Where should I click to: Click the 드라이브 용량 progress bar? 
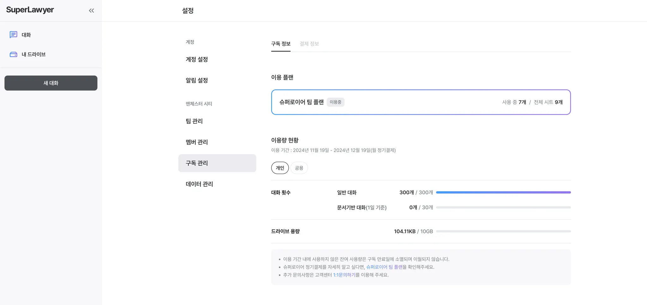pos(503,231)
